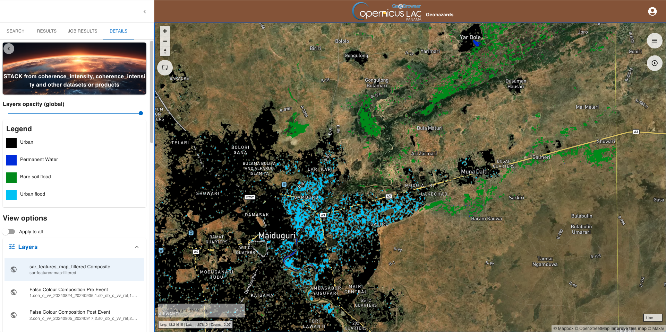Open the user account profile

click(652, 12)
